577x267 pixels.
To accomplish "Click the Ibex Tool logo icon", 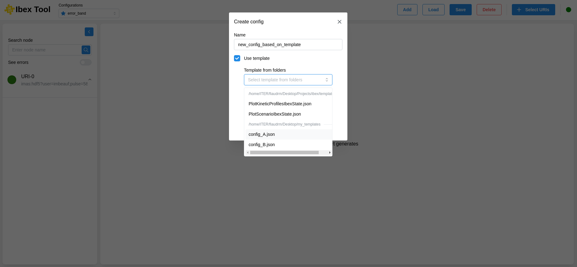I will click(x=10, y=9).
